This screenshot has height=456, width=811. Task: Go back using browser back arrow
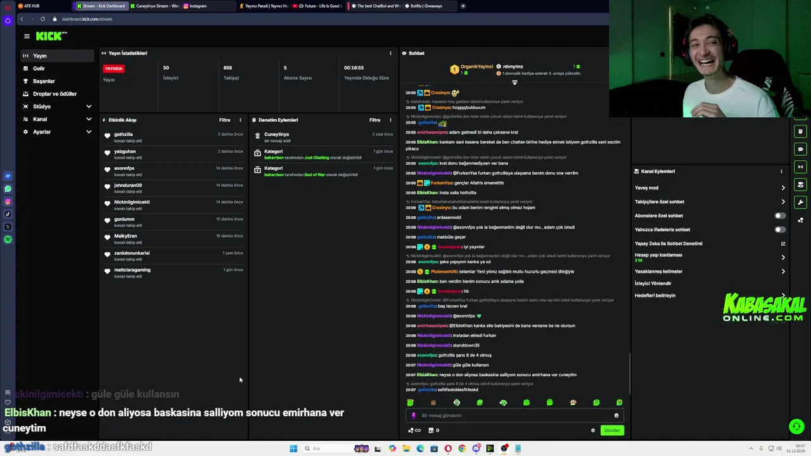click(x=22, y=19)
